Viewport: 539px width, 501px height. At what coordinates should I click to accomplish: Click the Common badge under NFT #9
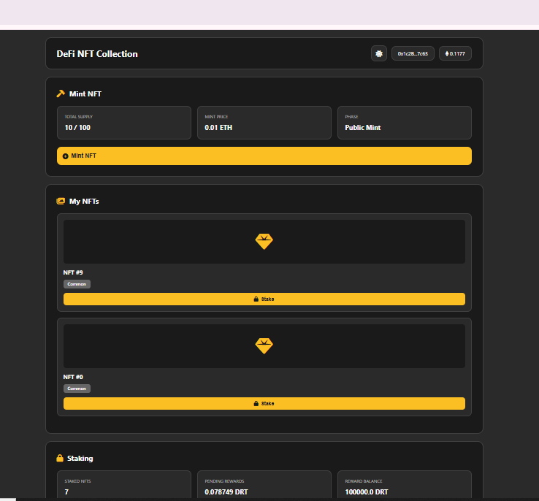coord(77,284)
